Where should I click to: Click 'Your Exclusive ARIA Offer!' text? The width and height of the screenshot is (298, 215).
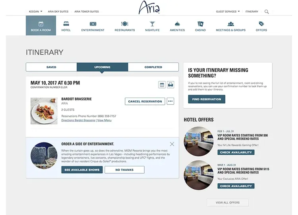(x=232, y=179)
